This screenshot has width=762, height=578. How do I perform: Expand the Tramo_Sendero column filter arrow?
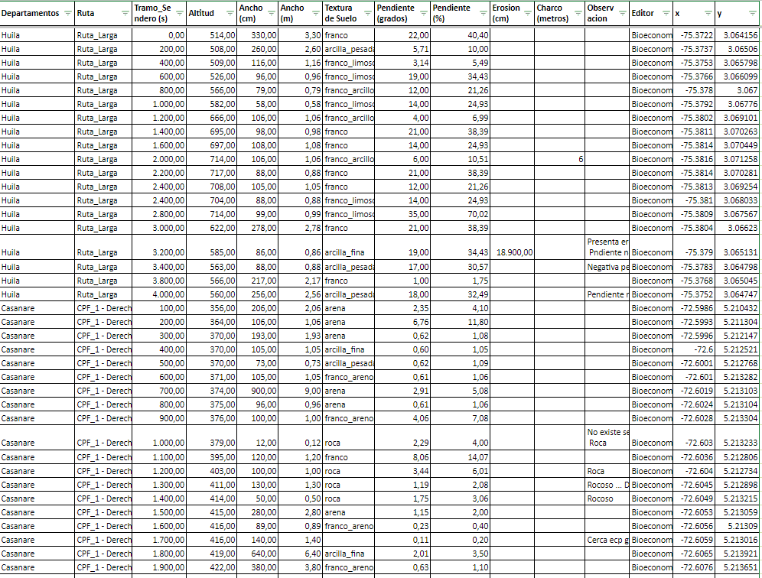[179, 14]
